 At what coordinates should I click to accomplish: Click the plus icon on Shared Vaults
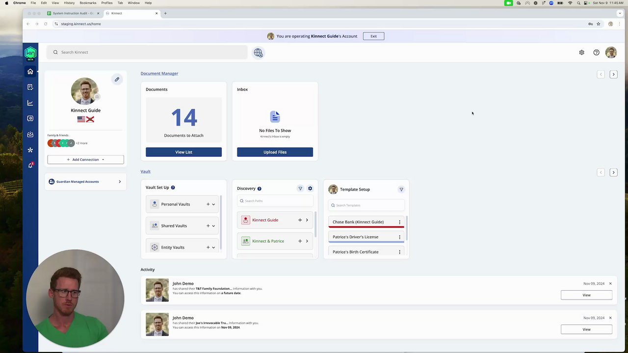[208, 226]
